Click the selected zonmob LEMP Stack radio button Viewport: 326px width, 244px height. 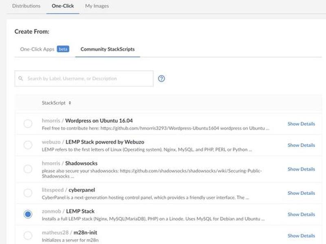tap(28, 214)
